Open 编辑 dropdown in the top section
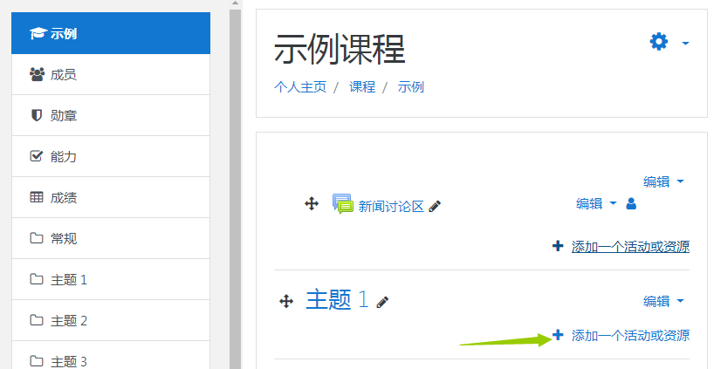The image size is (714, 369). point(663,181)
